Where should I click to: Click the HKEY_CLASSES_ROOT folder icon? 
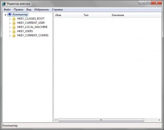click(14, 19)
